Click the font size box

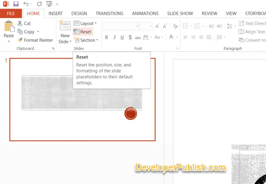146,26
